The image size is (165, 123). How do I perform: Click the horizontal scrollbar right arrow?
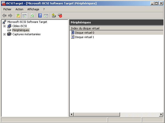tap(161, 114)
